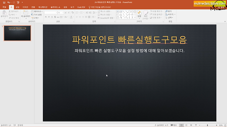Click 빠른 스타일 (Quick Styles) button
227x127 pixels.
[145, 14]
